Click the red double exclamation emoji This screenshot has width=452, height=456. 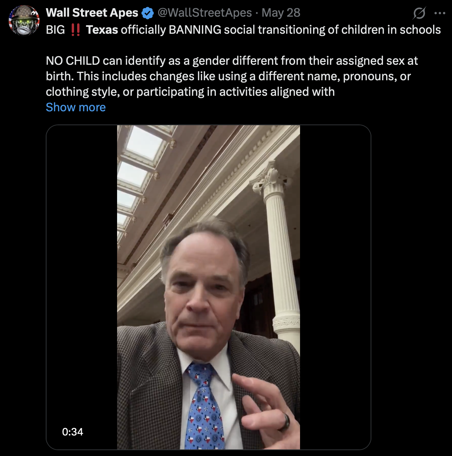point(76,30)
